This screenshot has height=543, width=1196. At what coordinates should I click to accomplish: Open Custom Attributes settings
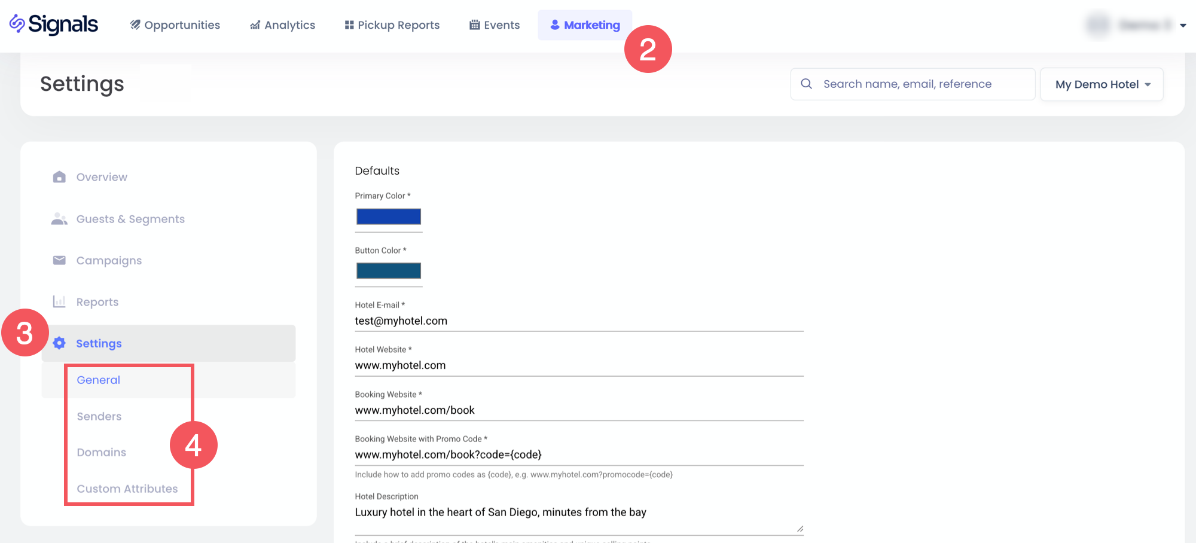(x=127, y=489)
